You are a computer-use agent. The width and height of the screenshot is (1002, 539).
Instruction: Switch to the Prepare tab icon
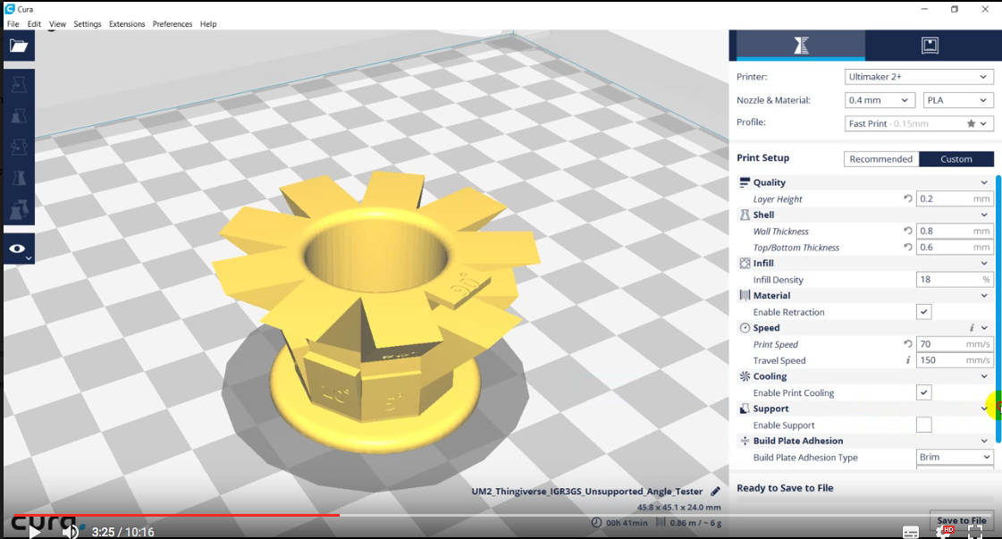click(x=801, y=46)
